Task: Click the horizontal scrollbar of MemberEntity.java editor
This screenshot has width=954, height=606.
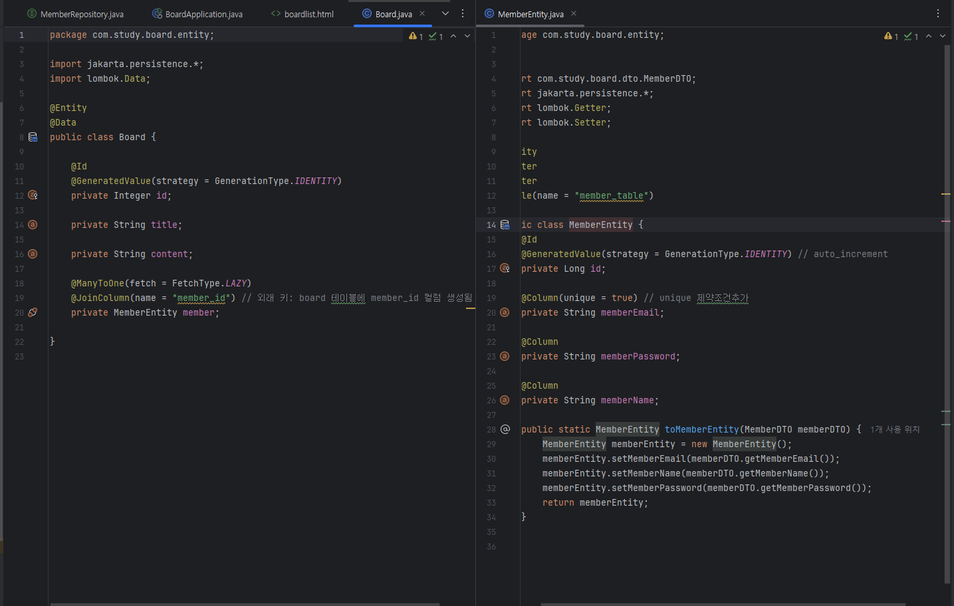Action: tap(723, 604)
